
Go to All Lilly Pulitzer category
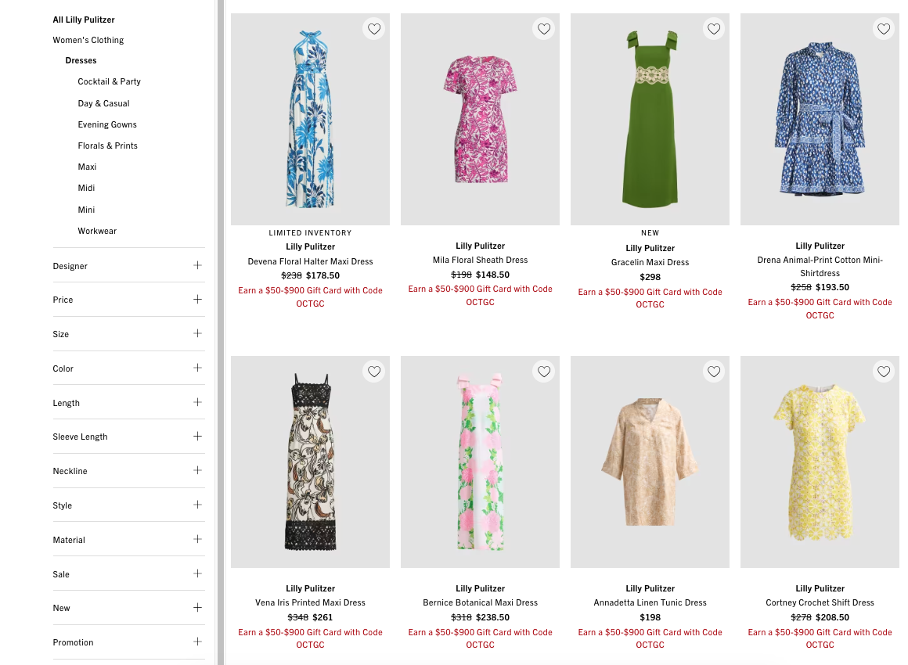pyautogui.click(x=84, y=20)
